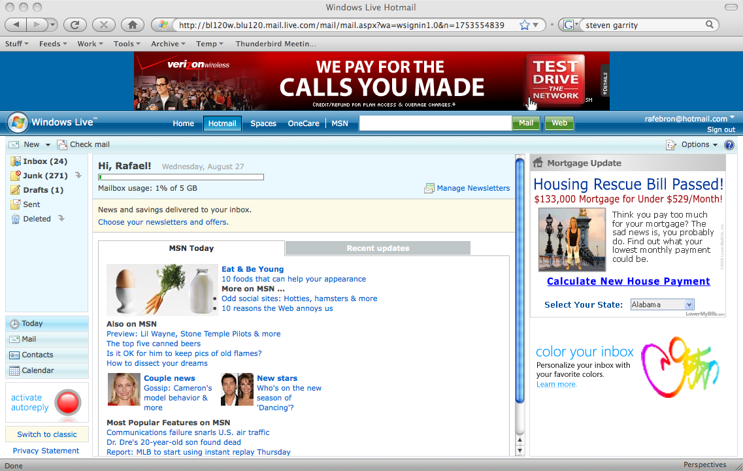Click the New message envelope icon
This screenshot has height=471, width=743.
click(x=14, y=144)
